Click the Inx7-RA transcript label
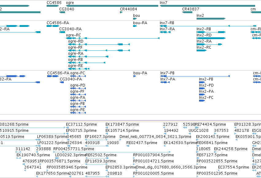 (x=167, y=29)
